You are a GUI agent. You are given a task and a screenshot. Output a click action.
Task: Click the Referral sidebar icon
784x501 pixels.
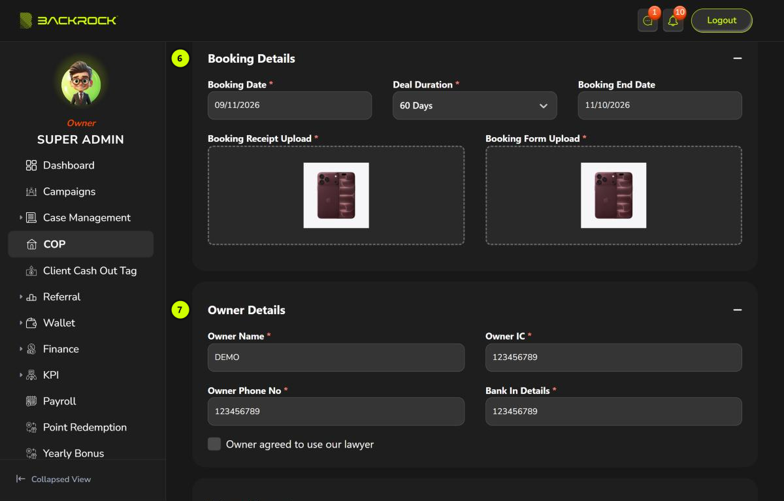tap(31, 297)
